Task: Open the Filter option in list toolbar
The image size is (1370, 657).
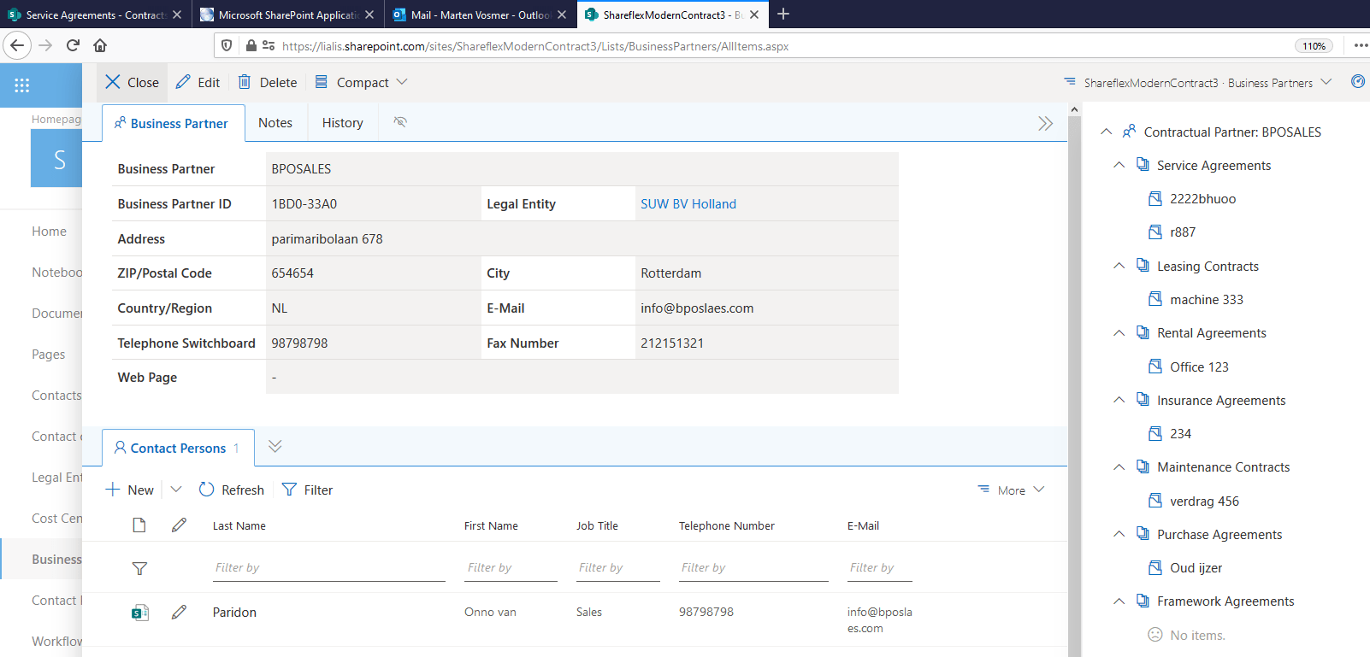Action: (307, 490)
